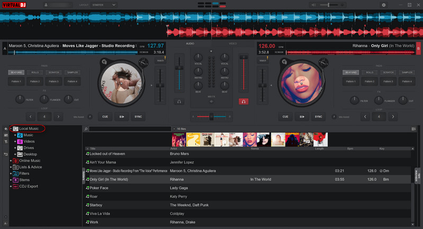
Task: Expand the CDJ Export node
Action: [x=11, y=187]
